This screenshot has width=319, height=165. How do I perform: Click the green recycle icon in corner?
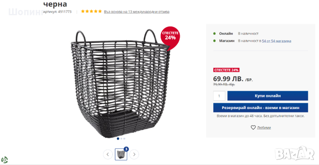click(x=4, y=160)
